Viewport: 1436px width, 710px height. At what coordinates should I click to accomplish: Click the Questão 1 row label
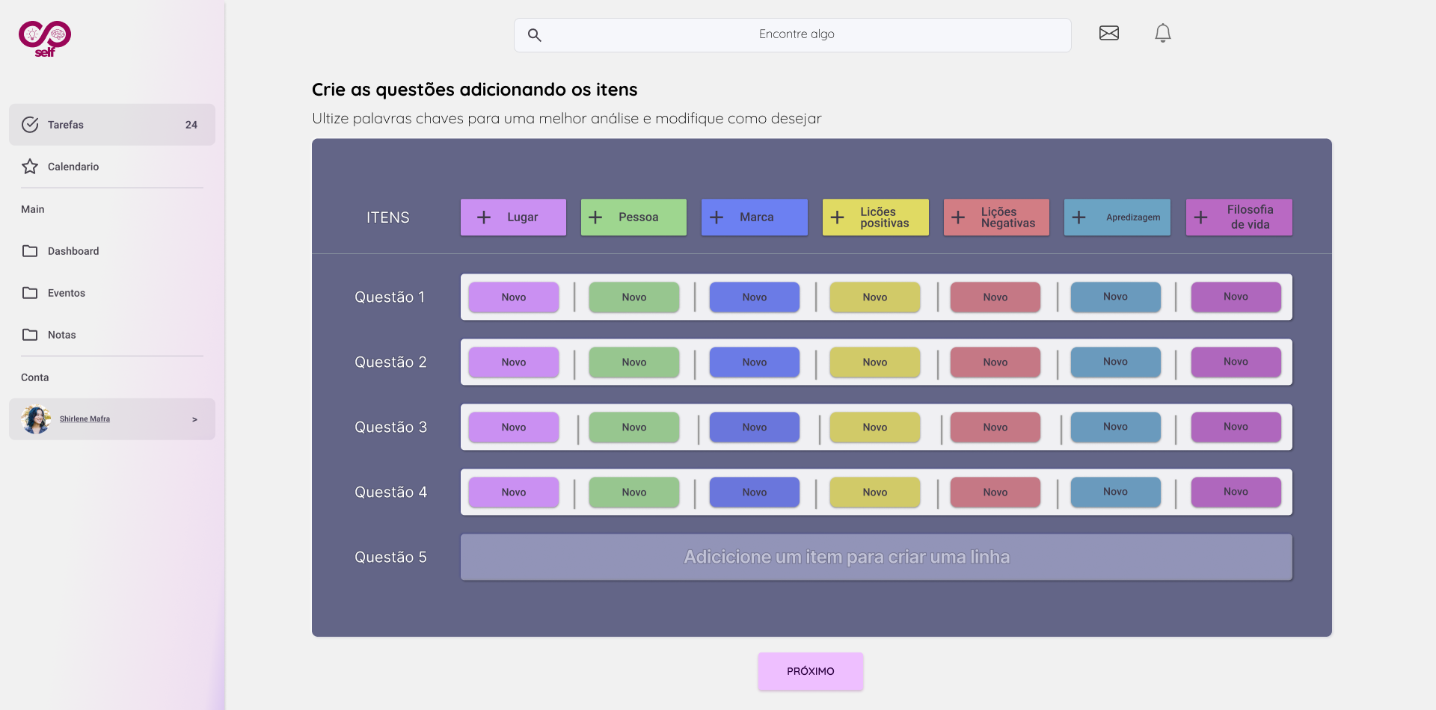click(x=390, y=297)
